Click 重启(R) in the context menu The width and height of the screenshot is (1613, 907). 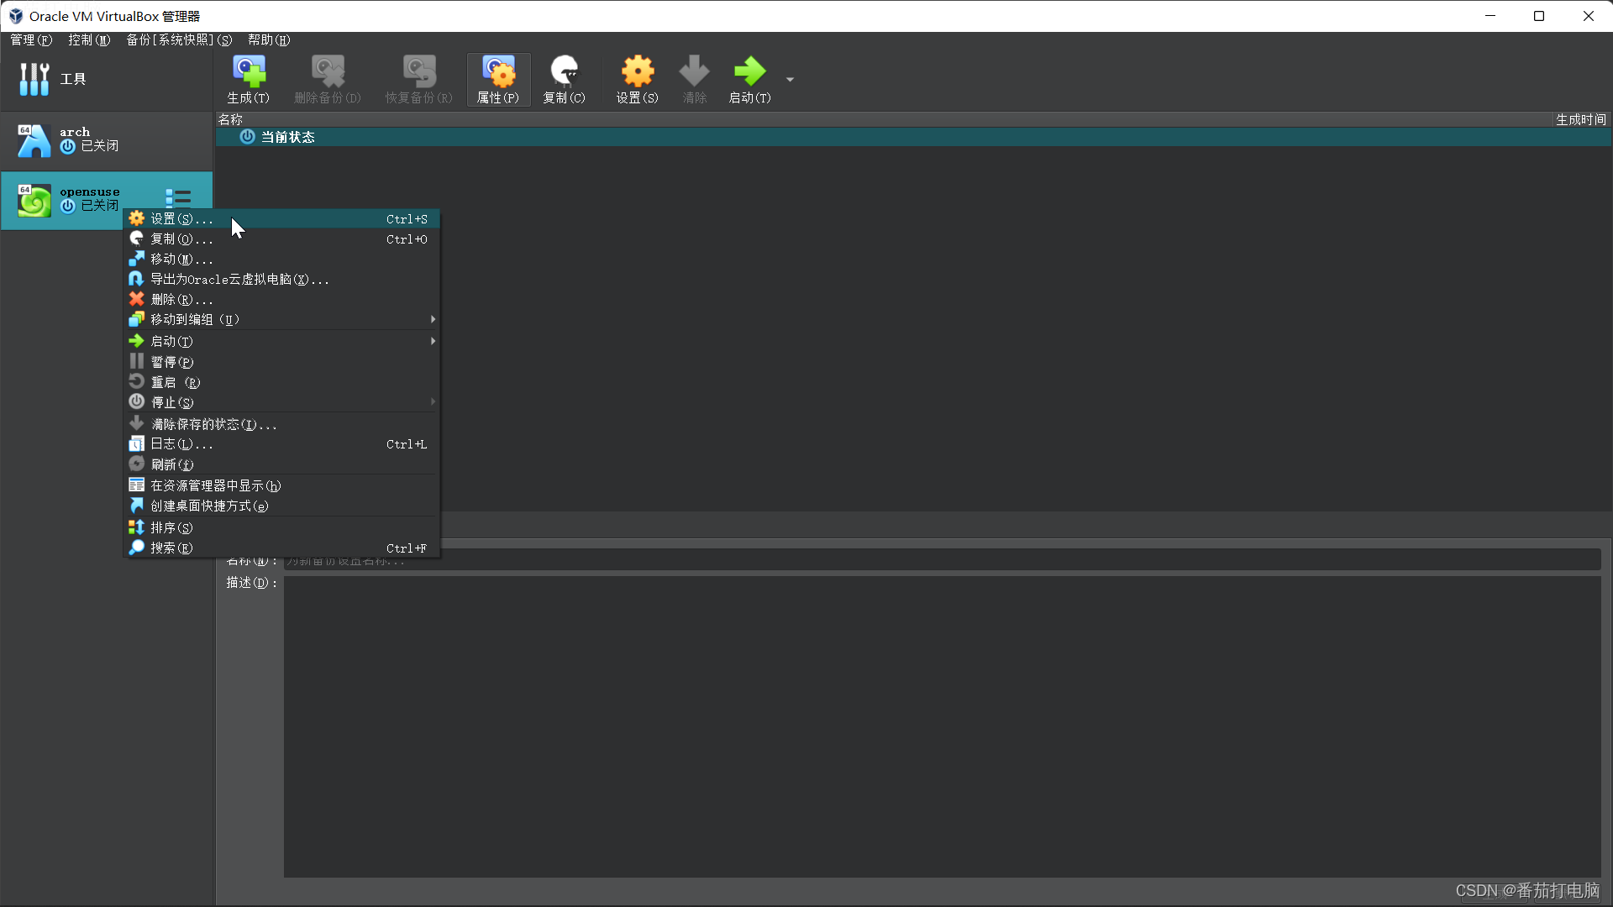[x=281, y=382]
